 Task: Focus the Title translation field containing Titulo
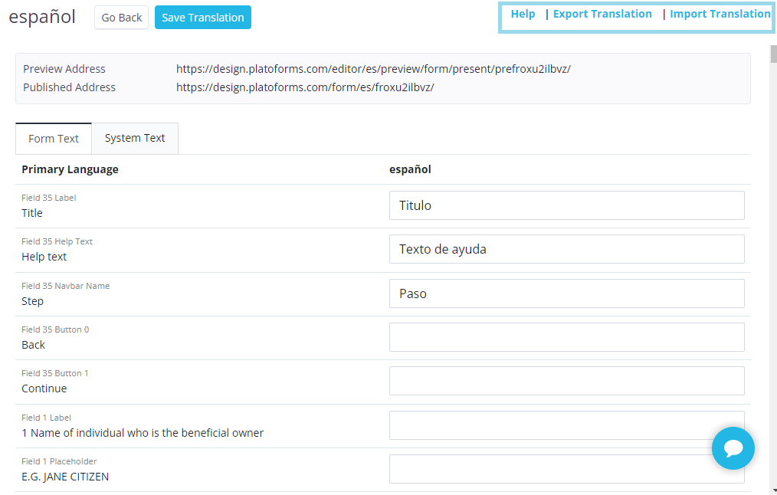point(566,205)
